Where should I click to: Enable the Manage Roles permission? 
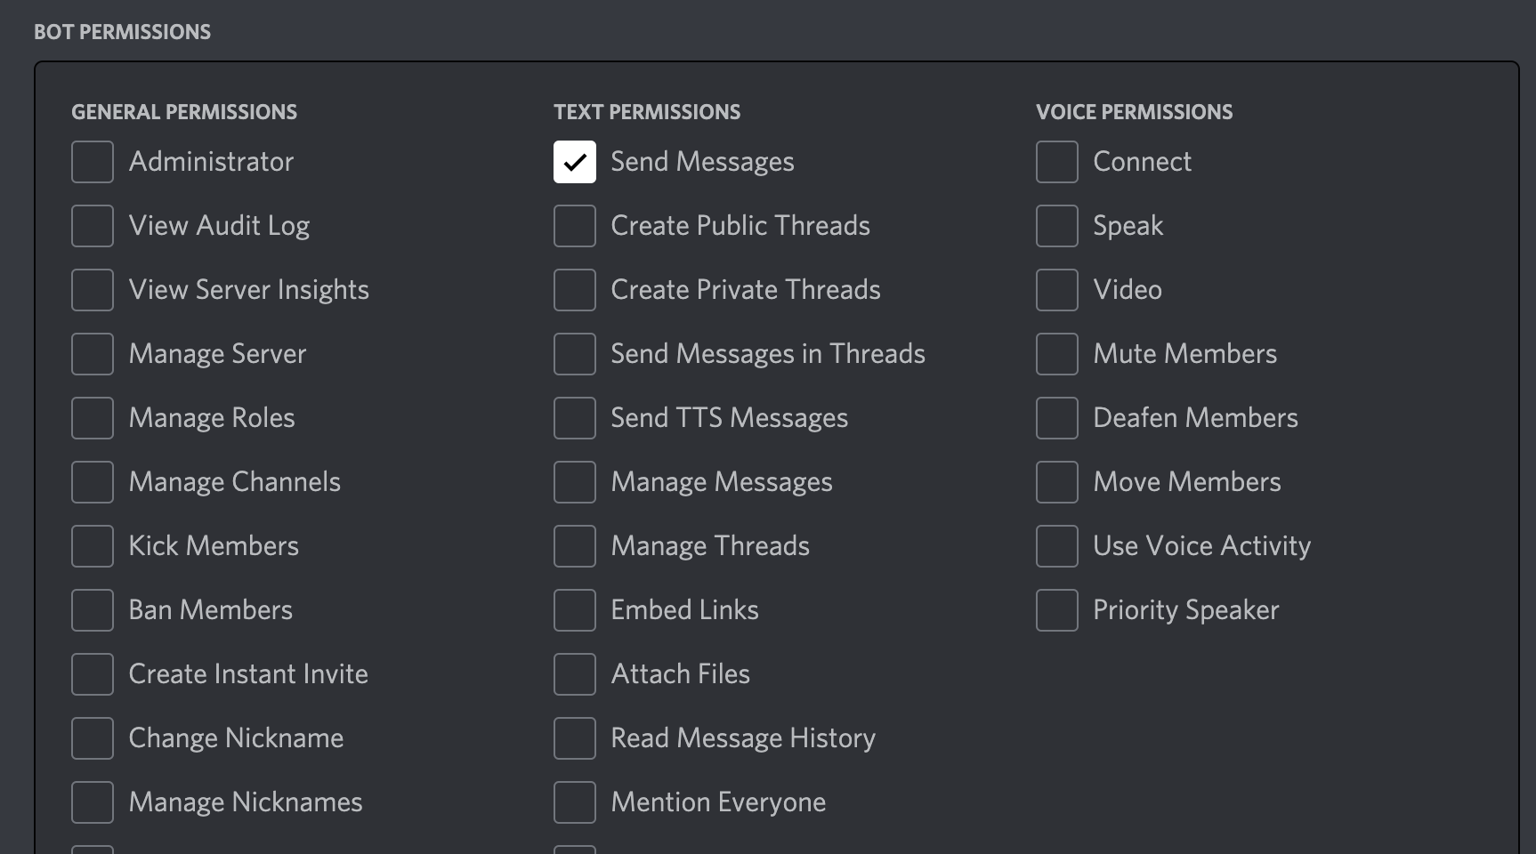[x=93, y=418]
